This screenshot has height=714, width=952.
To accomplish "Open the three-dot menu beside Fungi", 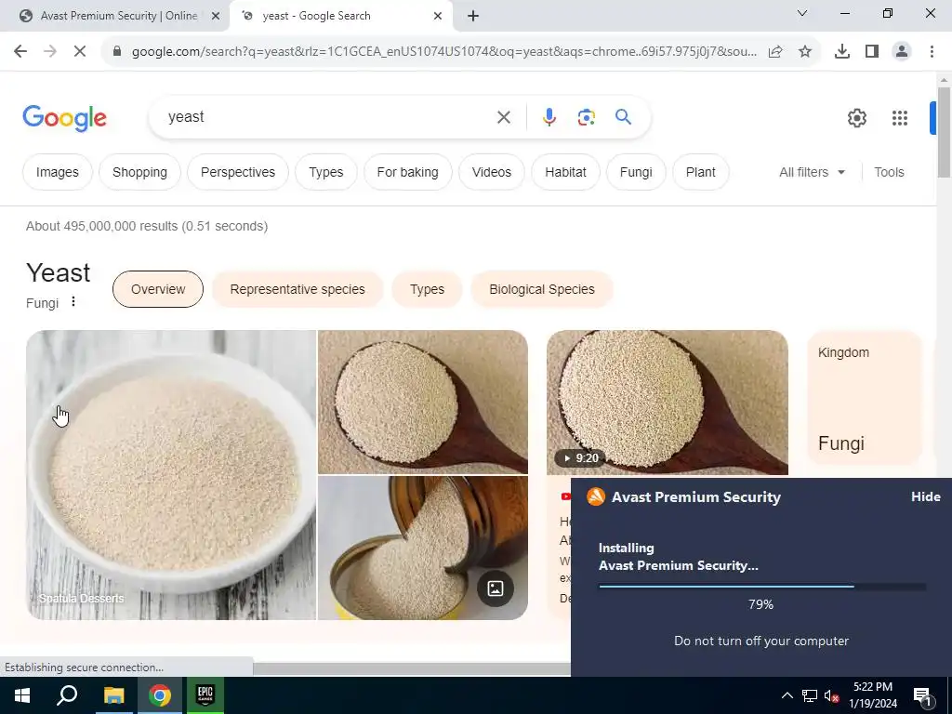I will pyautogui.click(x=73, y=302).
